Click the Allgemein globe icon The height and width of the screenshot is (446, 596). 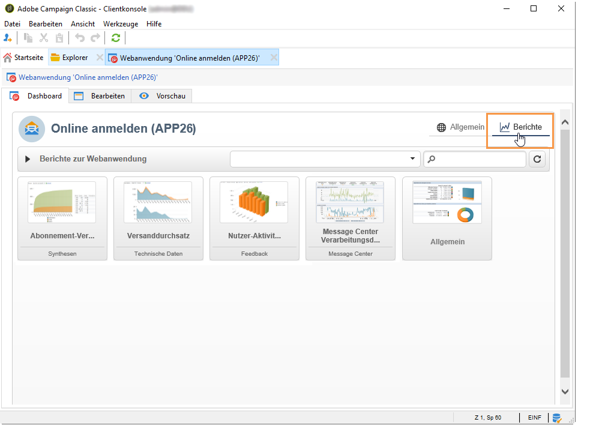pos(441,127)
